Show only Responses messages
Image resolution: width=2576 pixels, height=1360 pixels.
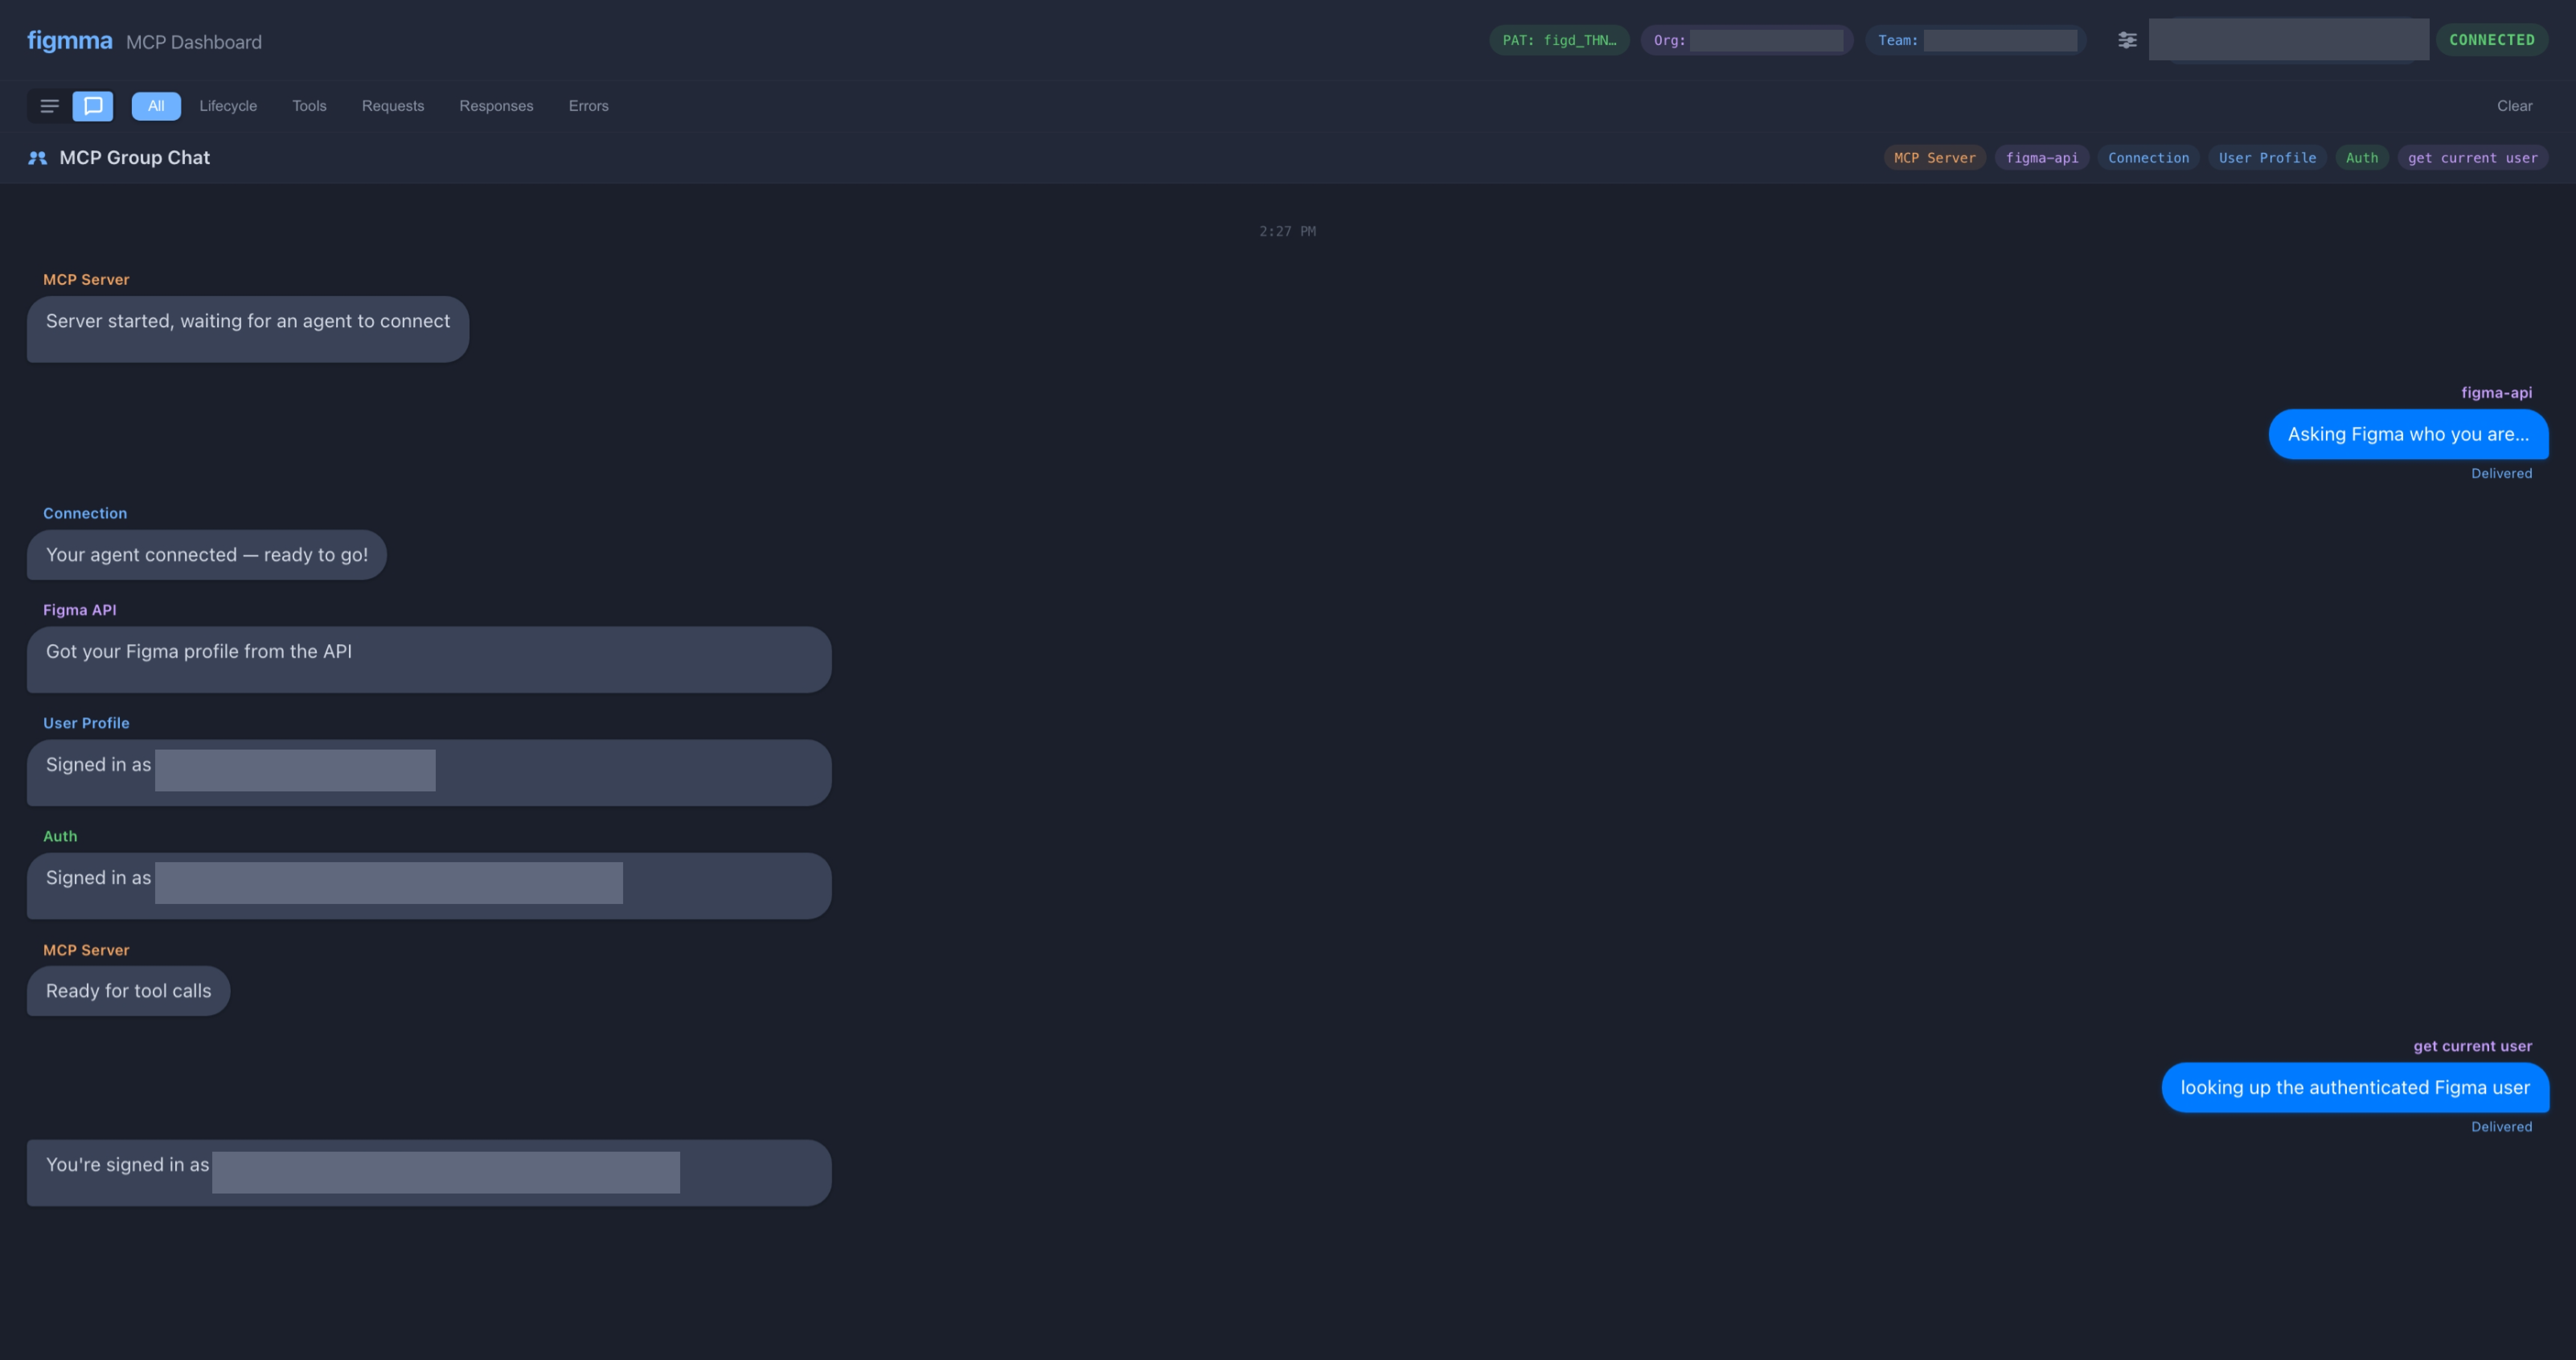pos(496,106)
